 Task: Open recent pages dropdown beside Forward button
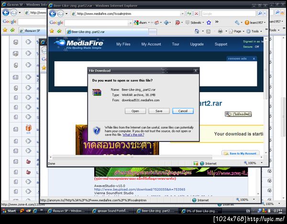(66, 13)
